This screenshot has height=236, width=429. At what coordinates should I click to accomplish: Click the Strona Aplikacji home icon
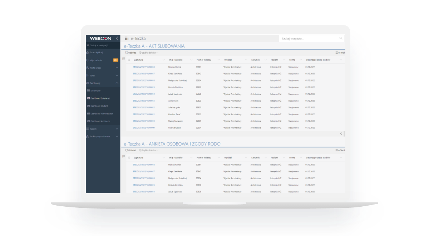[x=88, y=53]
